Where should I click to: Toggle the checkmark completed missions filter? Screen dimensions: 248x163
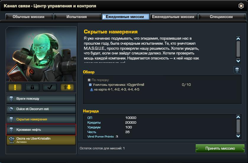[50, 87]
